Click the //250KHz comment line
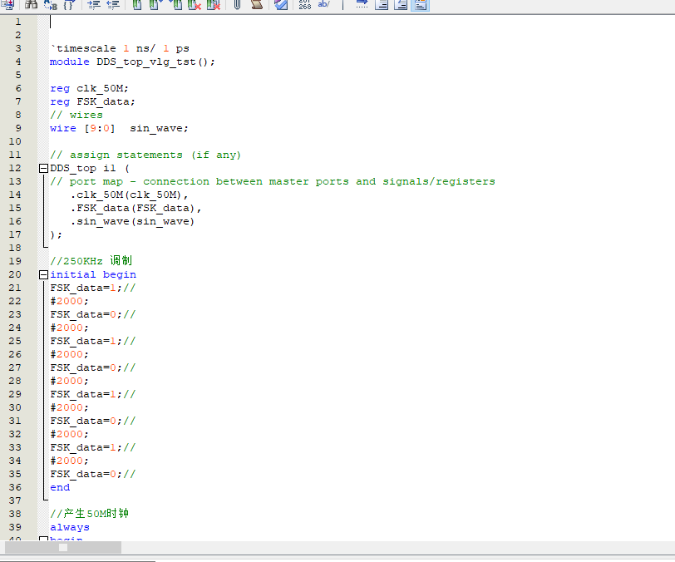This screenshot has width=675, height=562. tap(91, 261)
